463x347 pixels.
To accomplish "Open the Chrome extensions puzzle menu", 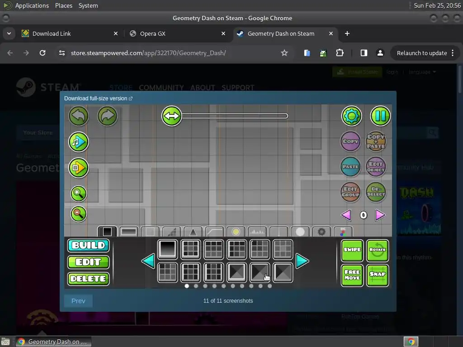I will click(340, 53).
